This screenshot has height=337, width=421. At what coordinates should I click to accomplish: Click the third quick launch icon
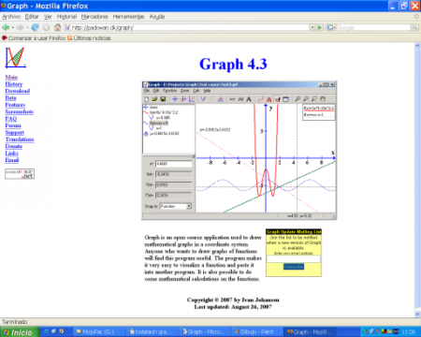pos(62,331)
